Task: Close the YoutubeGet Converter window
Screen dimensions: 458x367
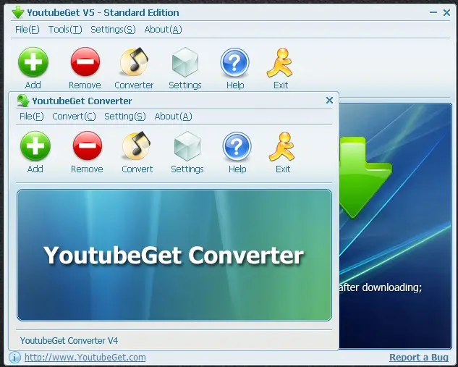Action: click(x=329, y=100)
